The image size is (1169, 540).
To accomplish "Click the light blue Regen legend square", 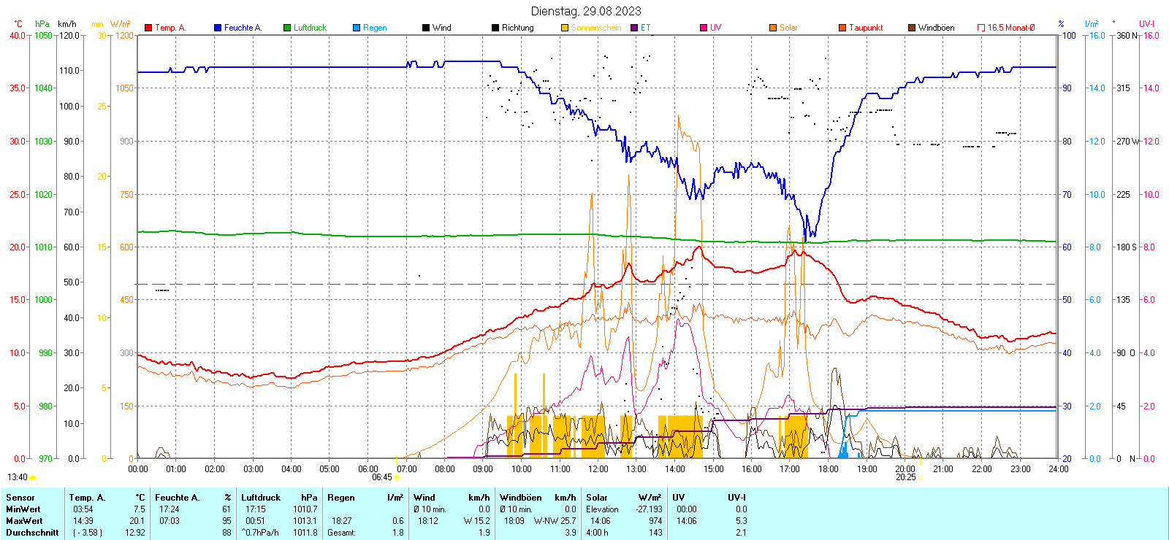I will coord(357,28).
